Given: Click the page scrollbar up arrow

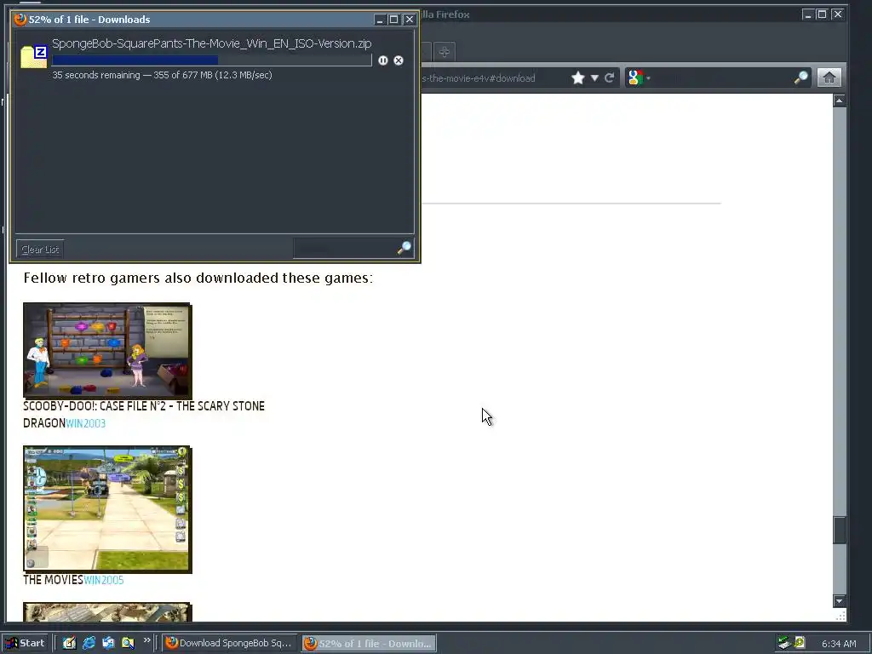Looking at the screenshot, I should 839,100.
